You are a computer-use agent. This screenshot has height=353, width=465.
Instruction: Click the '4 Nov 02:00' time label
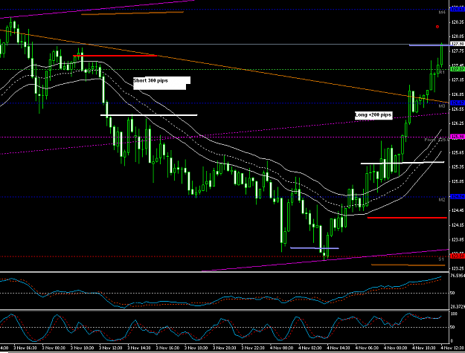pyautogui.click(x=310, y=348)
